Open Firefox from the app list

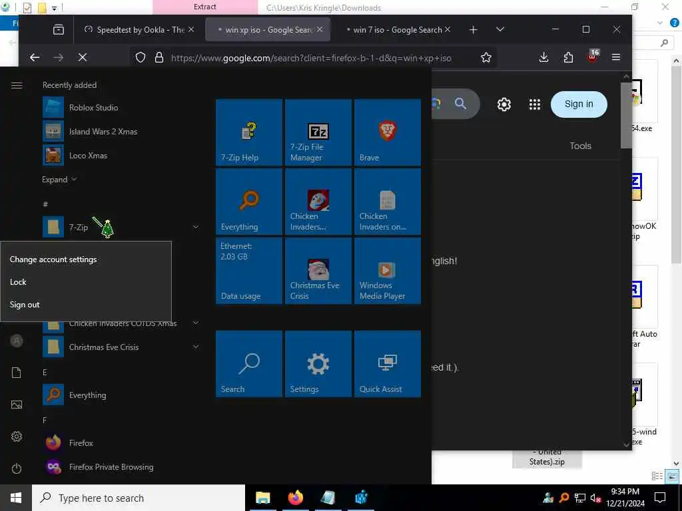point(122,442)
